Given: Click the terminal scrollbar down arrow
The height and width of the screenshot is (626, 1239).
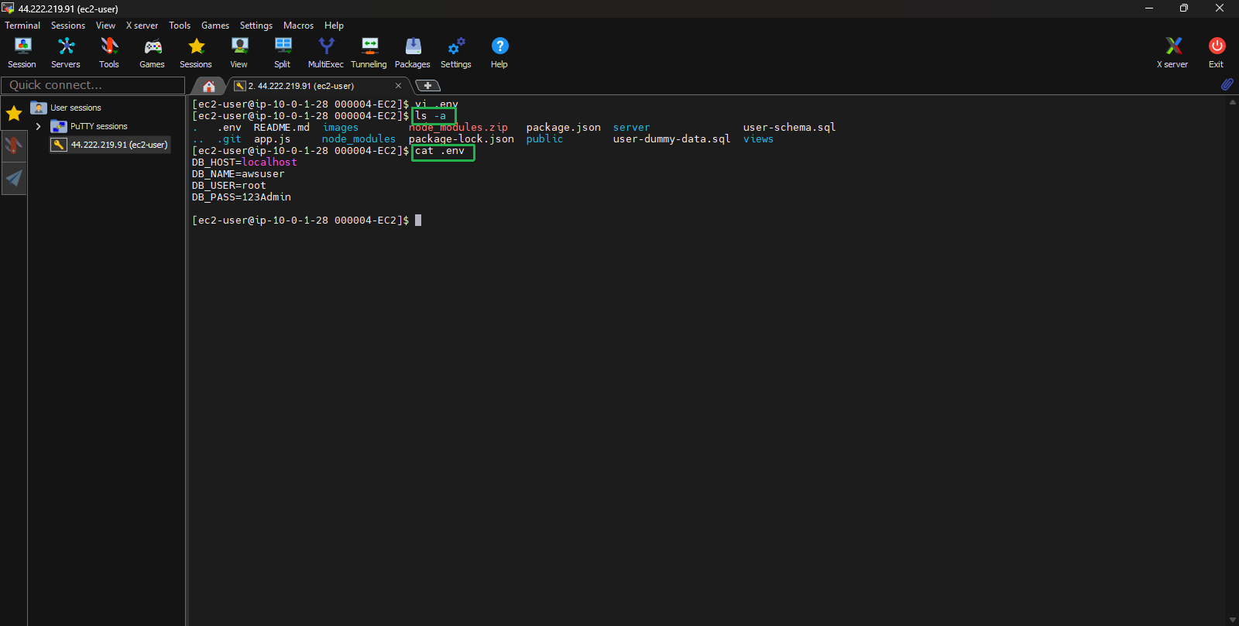Looking at the screenshot, I should point(1232,620).
